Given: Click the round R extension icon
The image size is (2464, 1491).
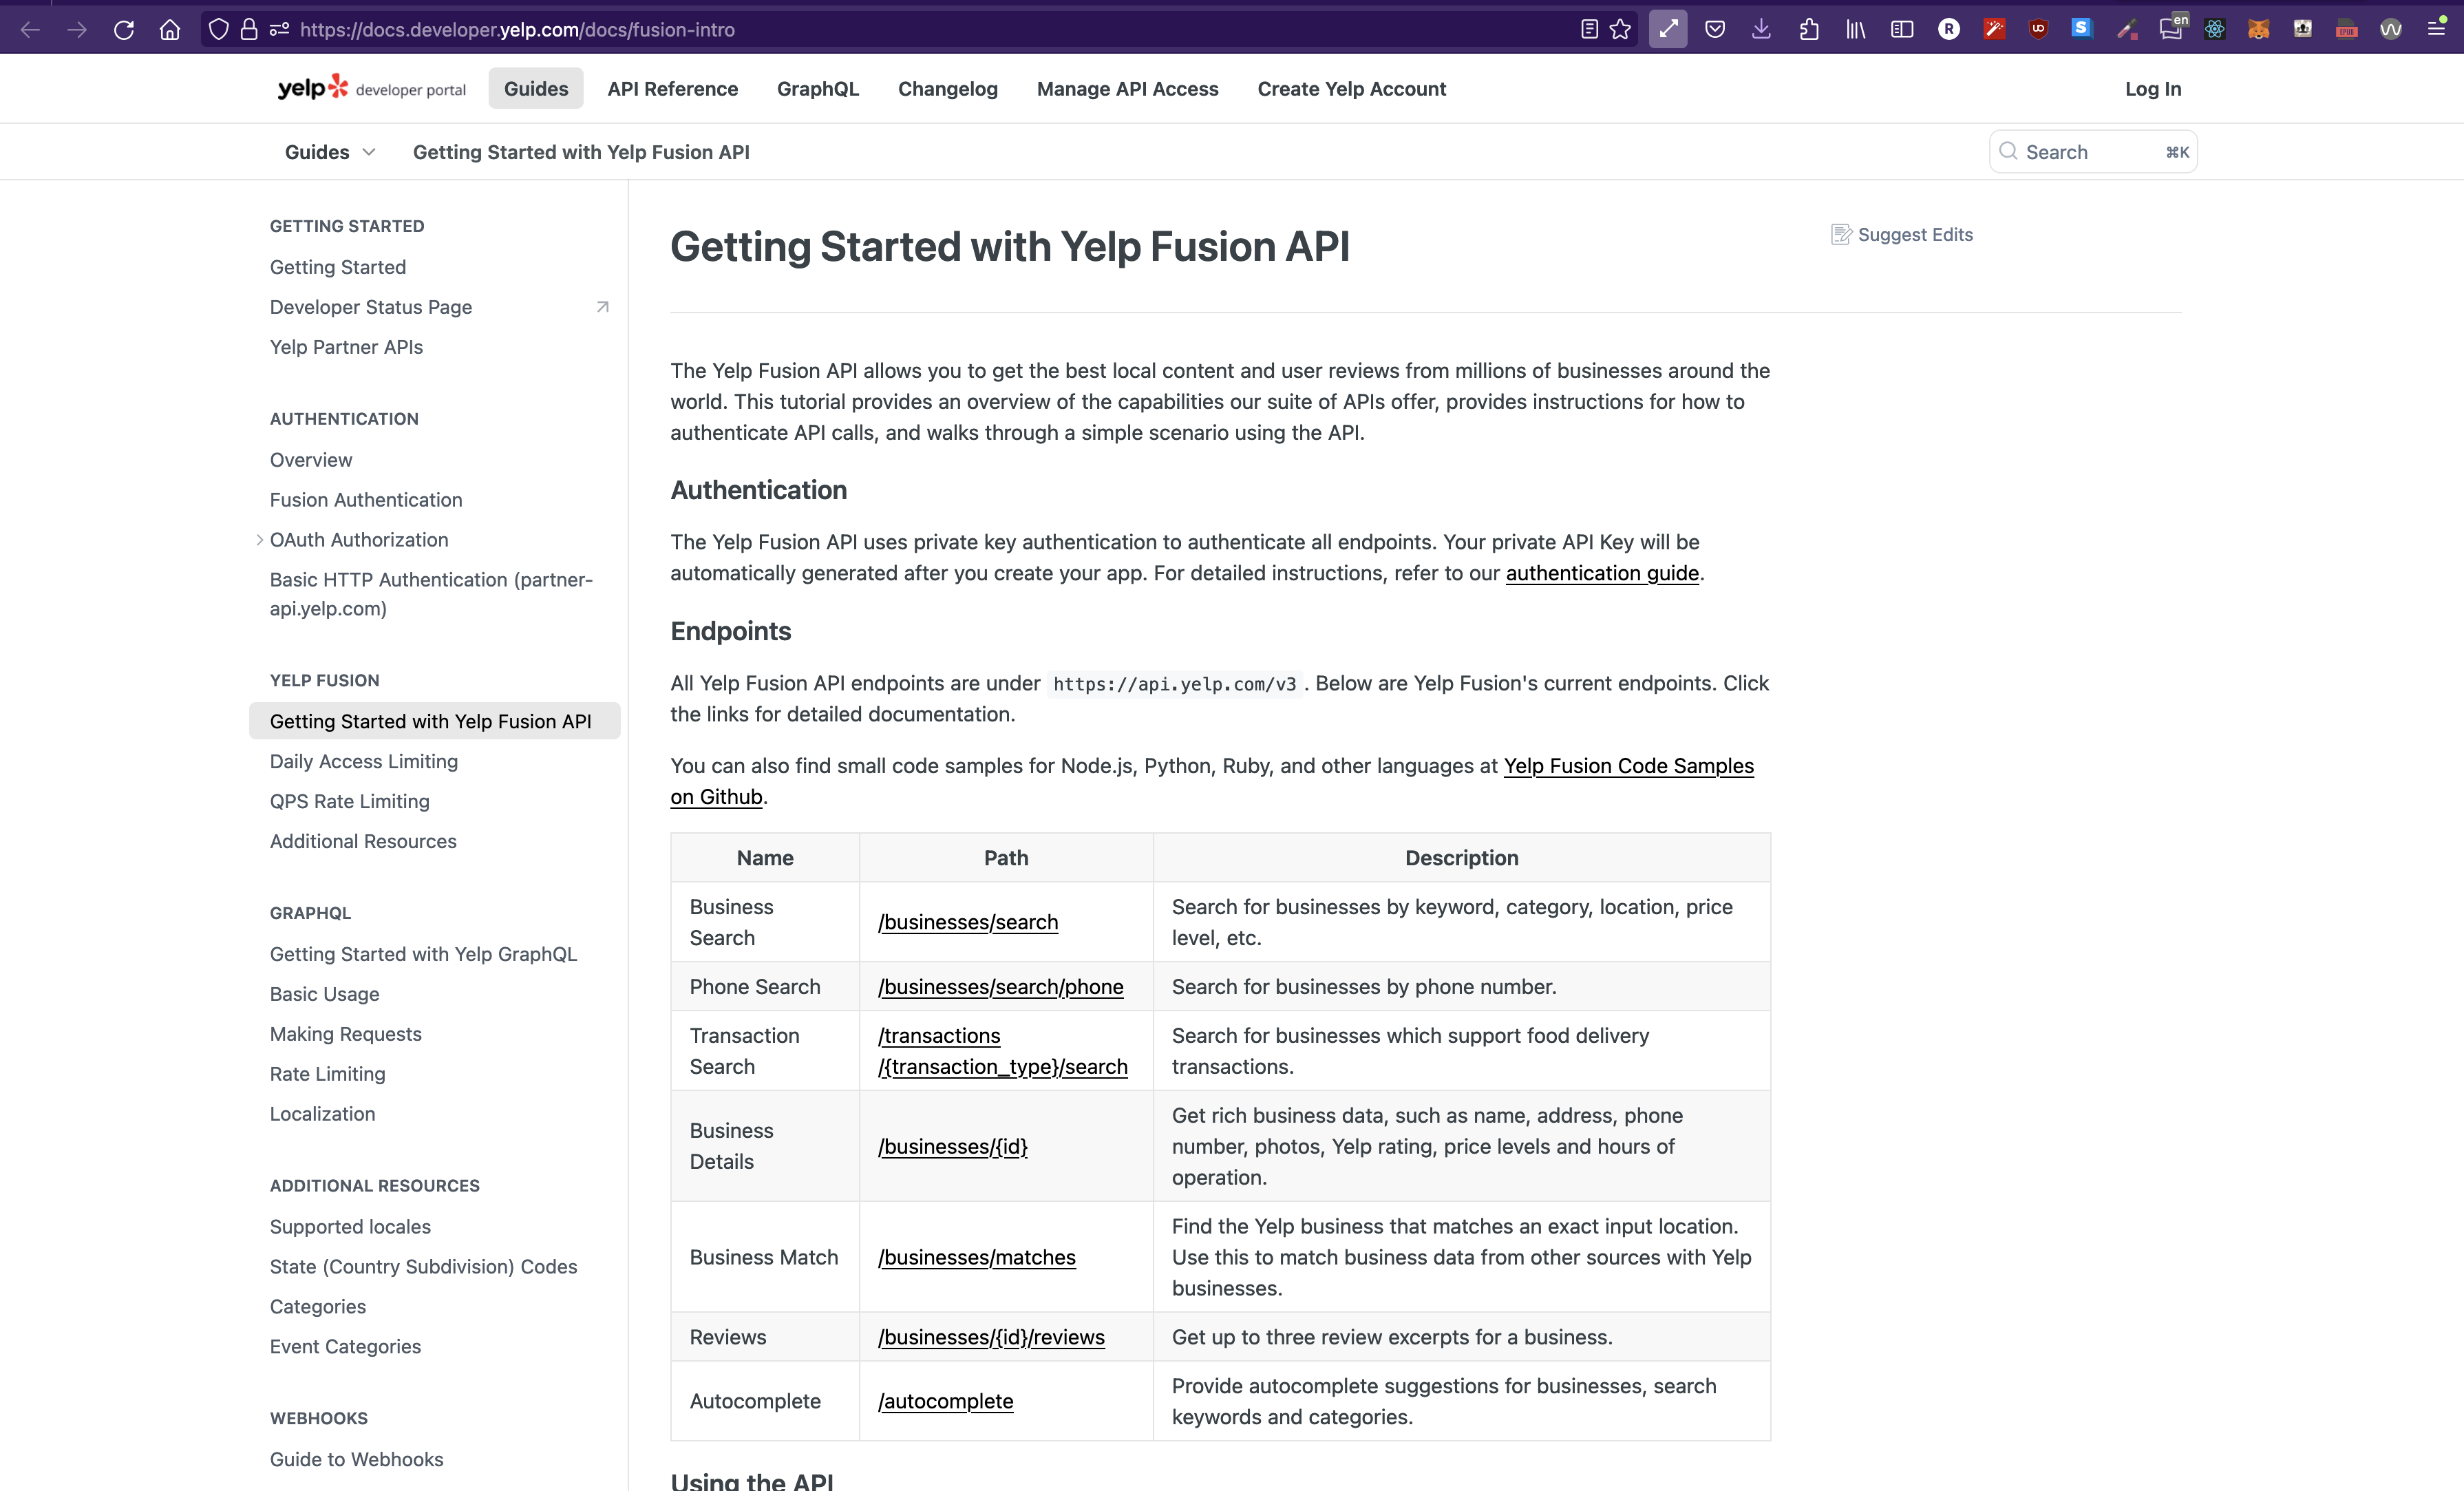Looking at the screenshot, I should [x=1949, y=30].
